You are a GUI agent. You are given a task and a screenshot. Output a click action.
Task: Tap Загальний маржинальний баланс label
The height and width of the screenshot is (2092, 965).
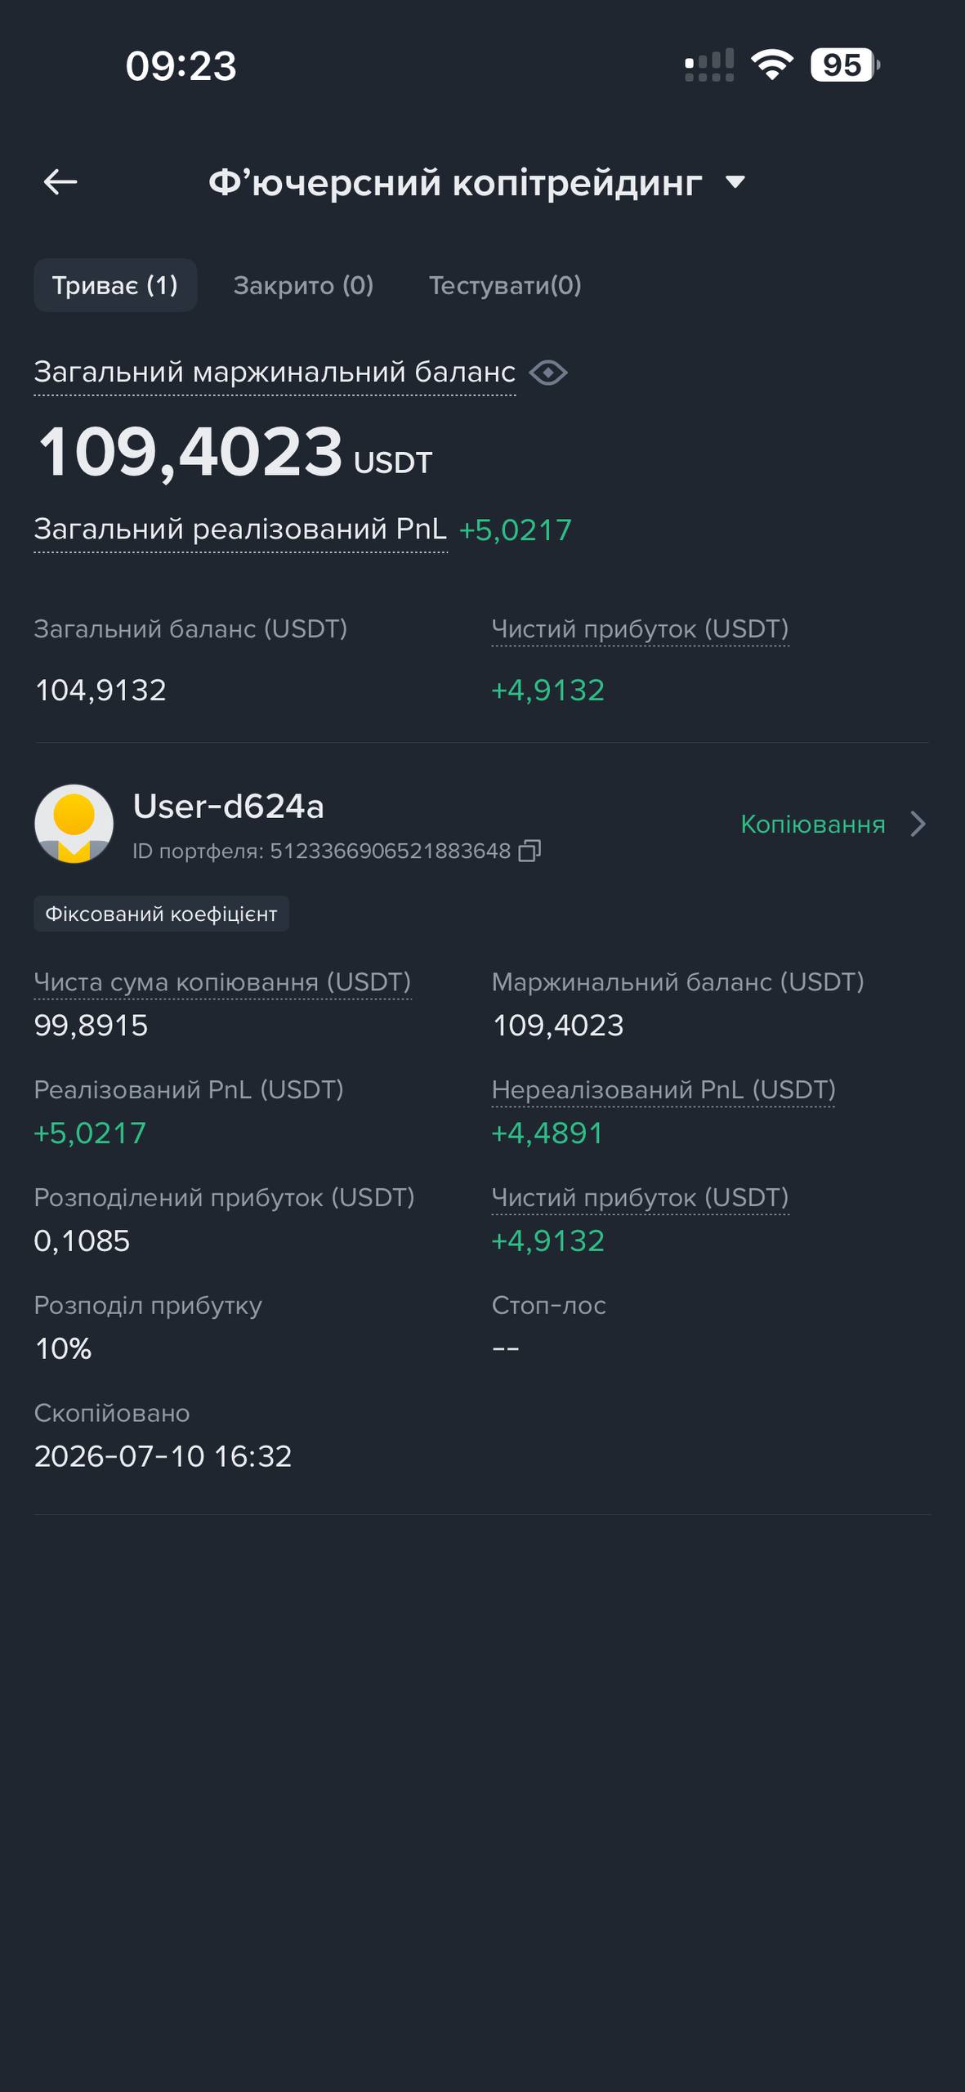275,372
